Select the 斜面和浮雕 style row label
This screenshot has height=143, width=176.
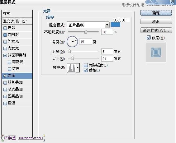click(x=17, y=55)
